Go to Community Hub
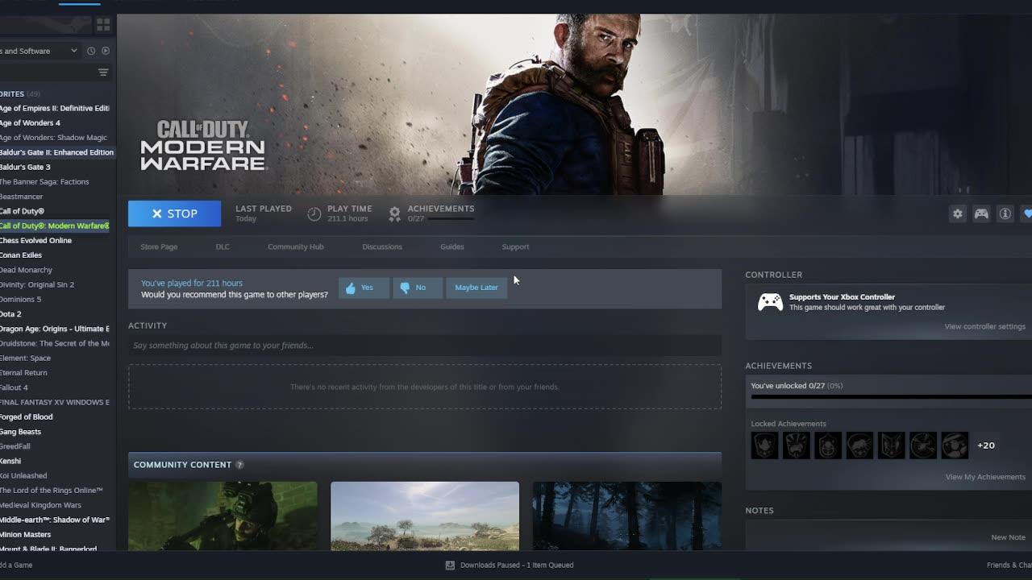Viewport: 1032px width, 580px height. pos(295,246)
